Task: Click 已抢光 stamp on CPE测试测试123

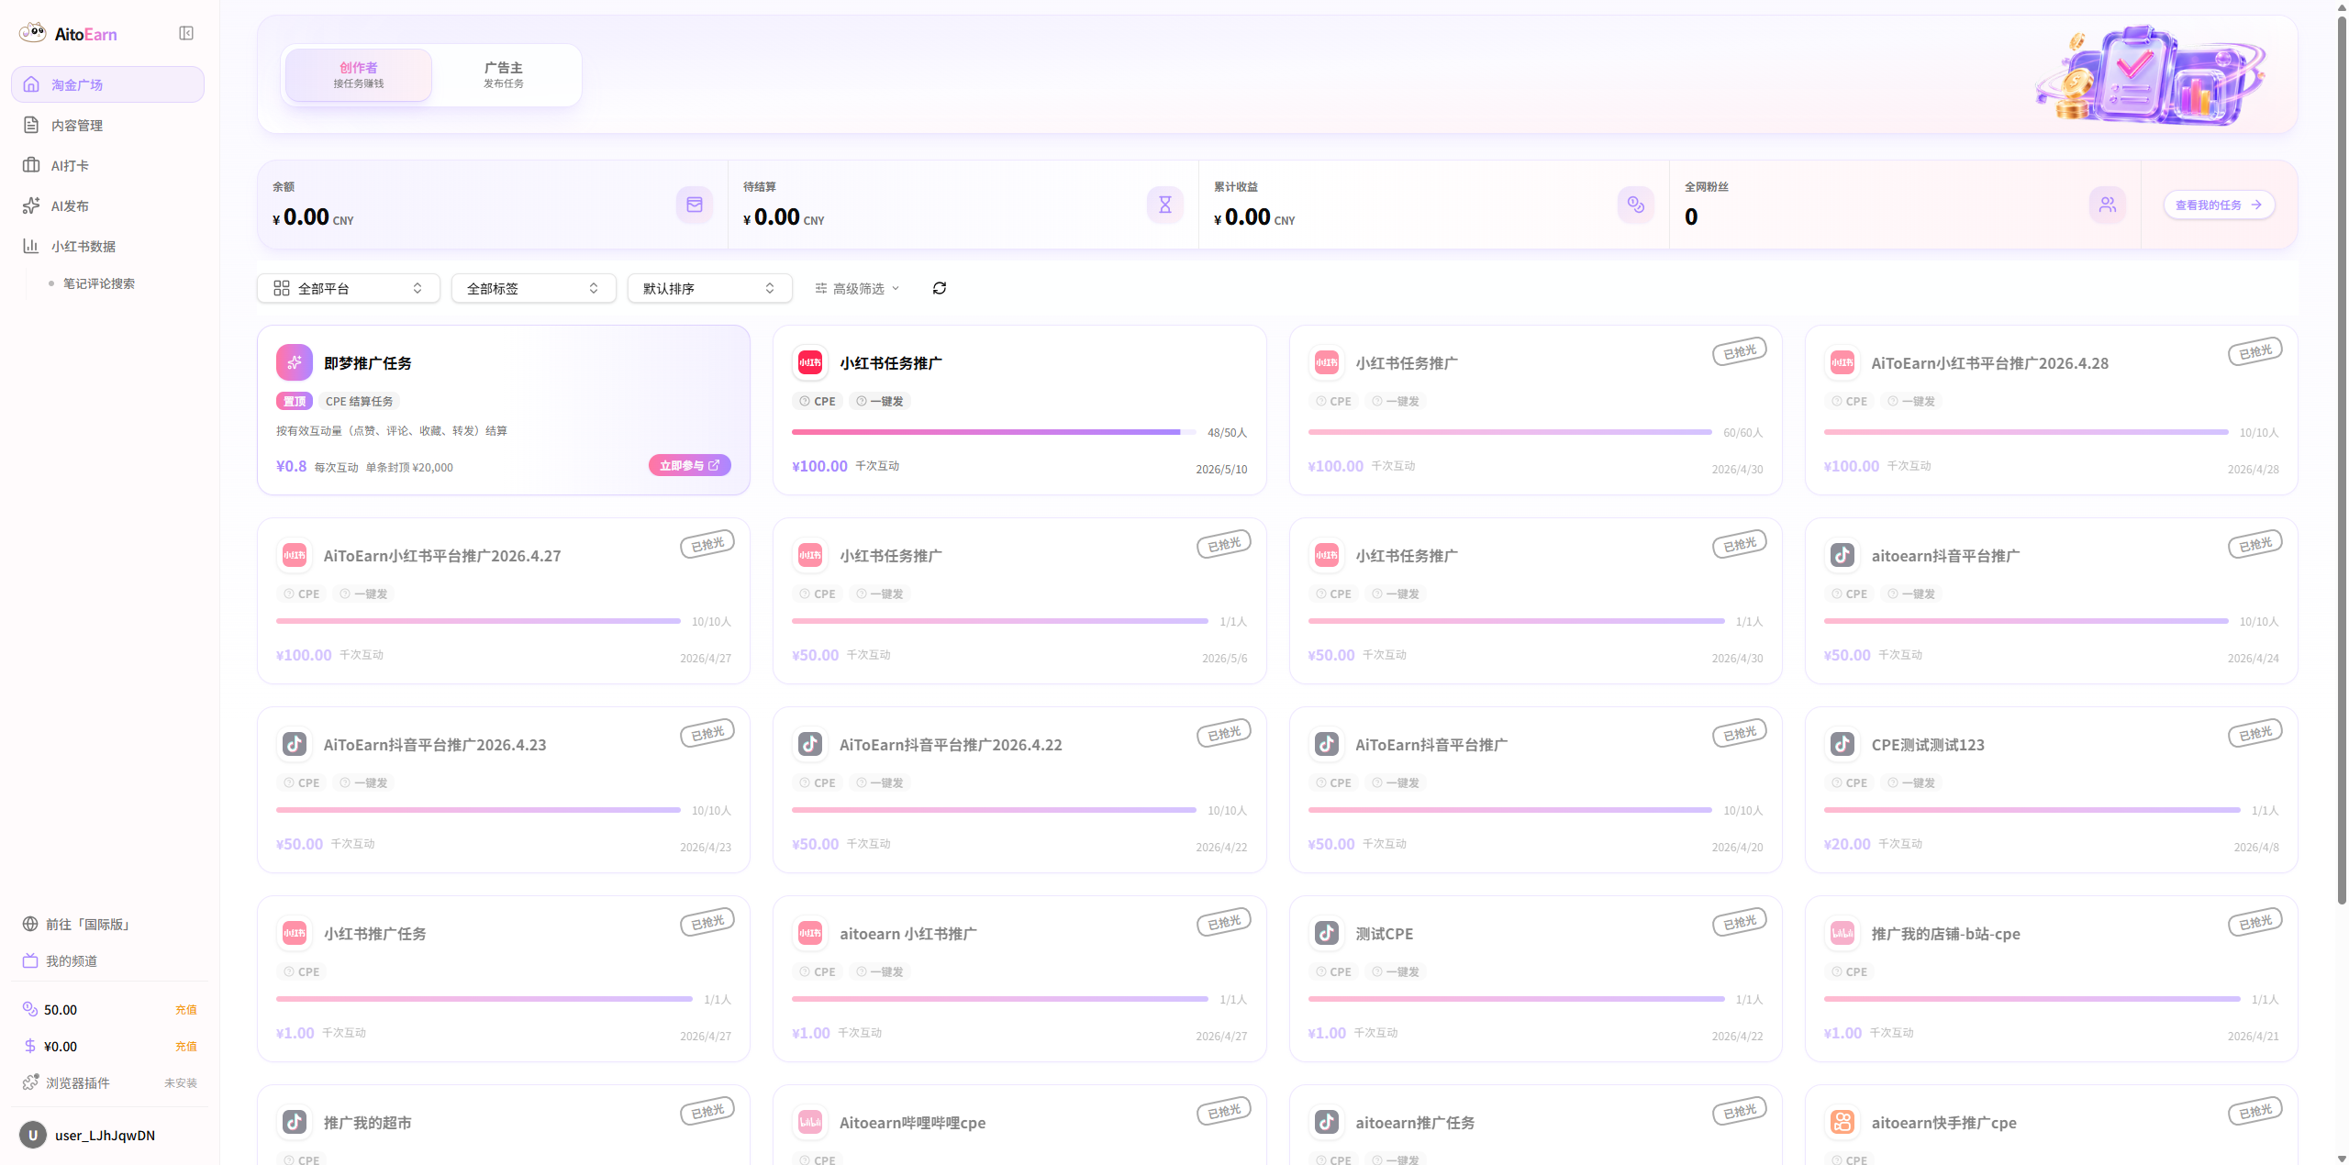Action: (x=2255, y=733)
